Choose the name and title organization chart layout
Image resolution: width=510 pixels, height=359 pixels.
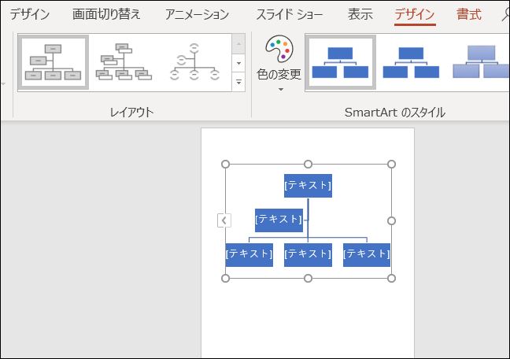click(x=124, y=62)
